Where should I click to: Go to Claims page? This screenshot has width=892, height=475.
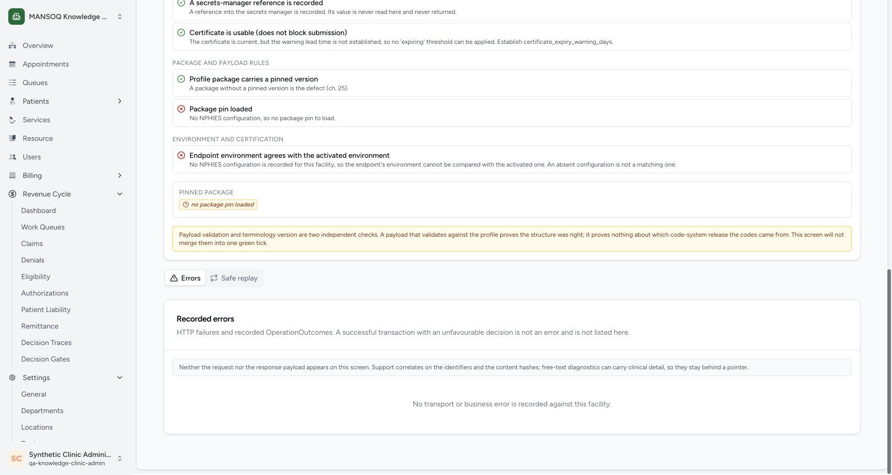point(32,243)
